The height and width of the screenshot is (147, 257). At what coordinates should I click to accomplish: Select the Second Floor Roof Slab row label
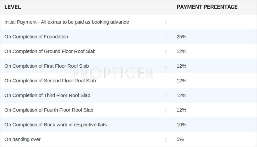[50, 80]
